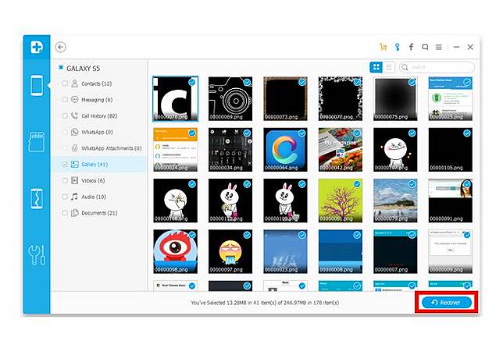
Task: Switch to list view
Action: coord(389,68)
